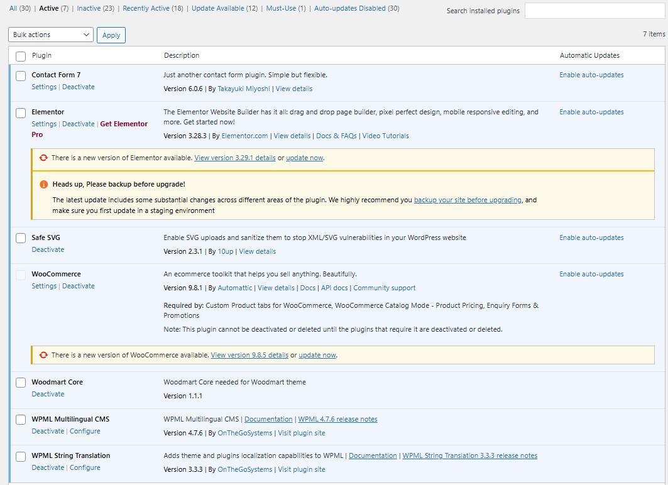Viewport: 668px width, 485px height.
Task: Enable auto-updates for WooCommerce
Action: (x=591, y=274)
